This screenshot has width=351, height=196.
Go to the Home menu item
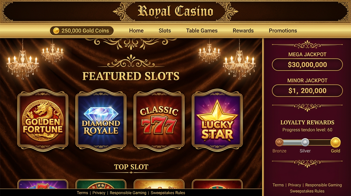tap(136, 31)
